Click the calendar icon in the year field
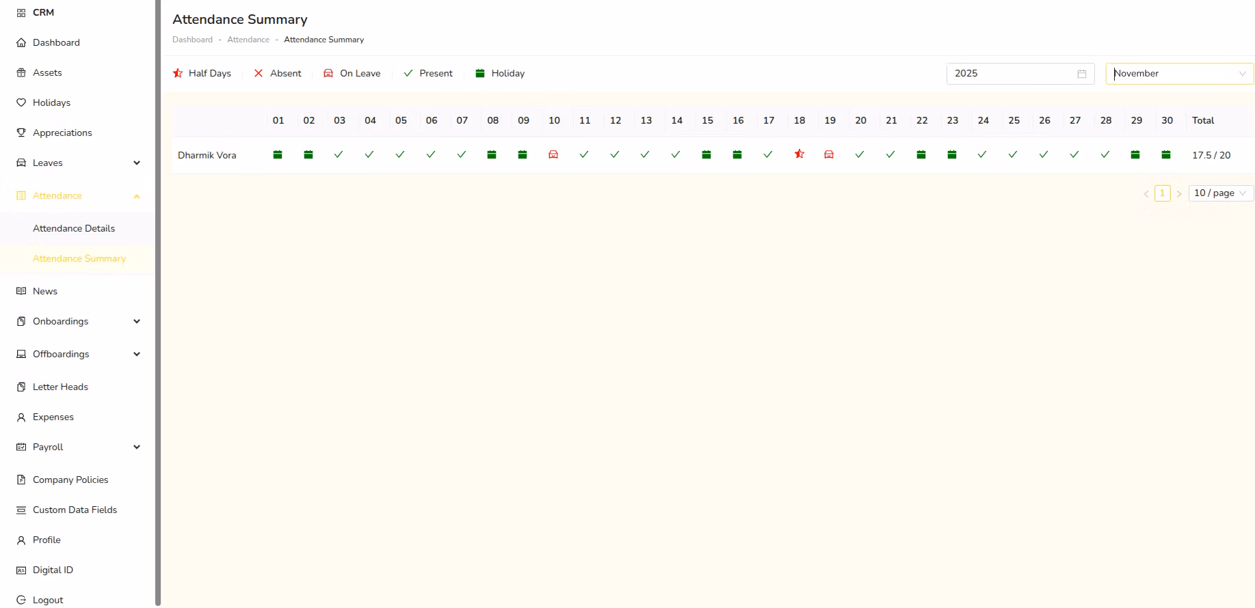 pyautogui.click(x=1082, y=74)
